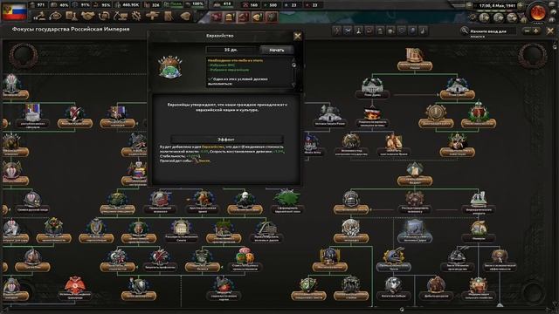
Task: Open the production gear menu
Action: pos(136,16)
